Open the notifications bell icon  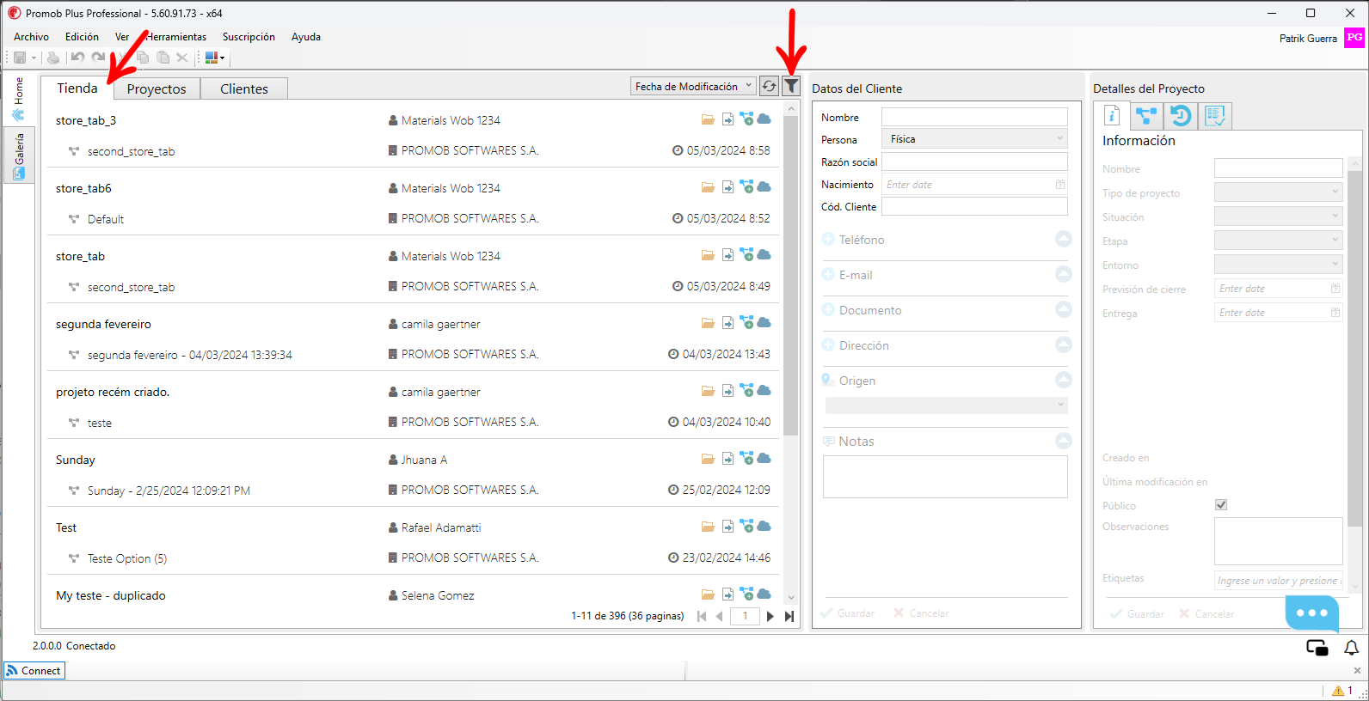(x=1352, y=648)
